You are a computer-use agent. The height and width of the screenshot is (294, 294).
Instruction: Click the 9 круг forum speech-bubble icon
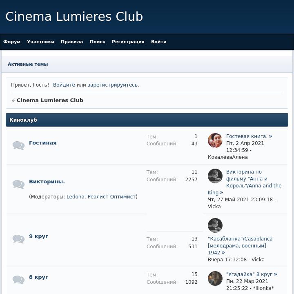tap(18, 239)
